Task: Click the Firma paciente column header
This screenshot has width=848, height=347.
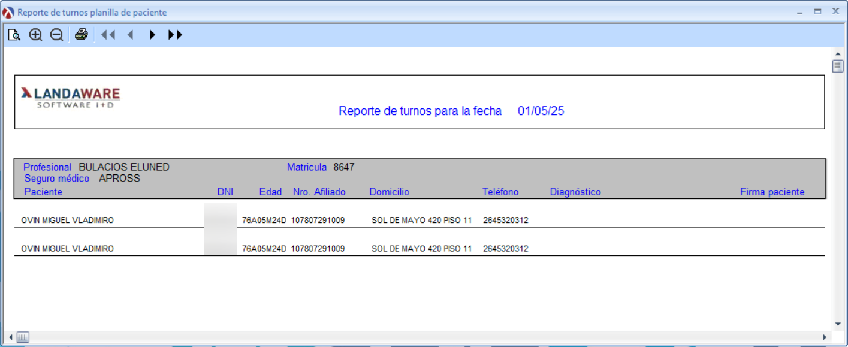Action: [x=772, y=192]
